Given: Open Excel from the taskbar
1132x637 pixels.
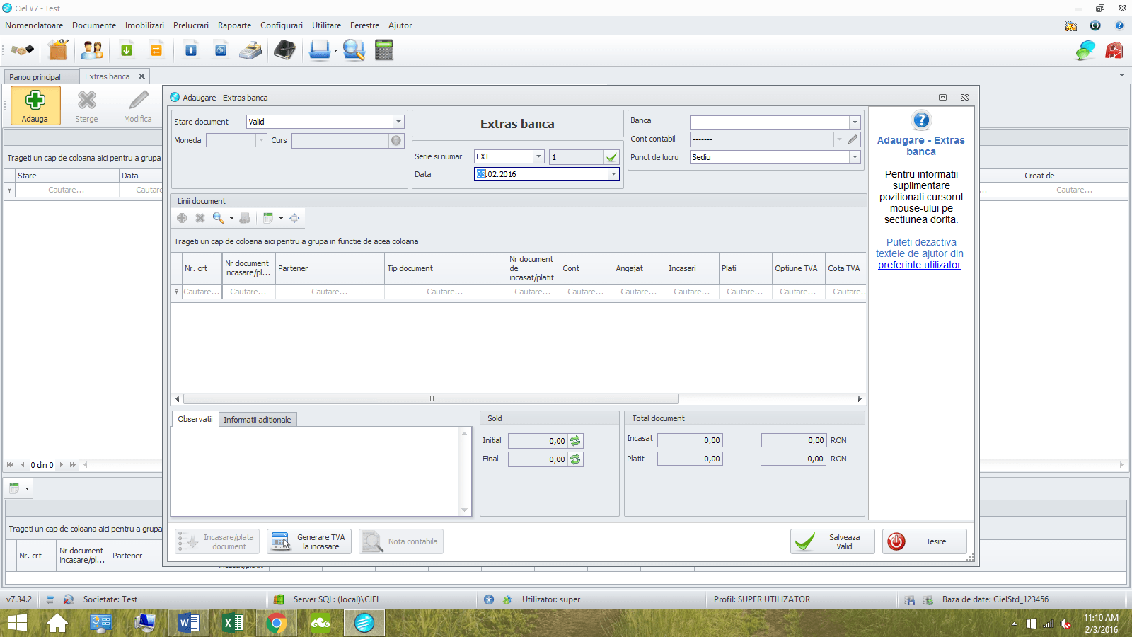Looking at the screenshot, I should coord(233,623).
